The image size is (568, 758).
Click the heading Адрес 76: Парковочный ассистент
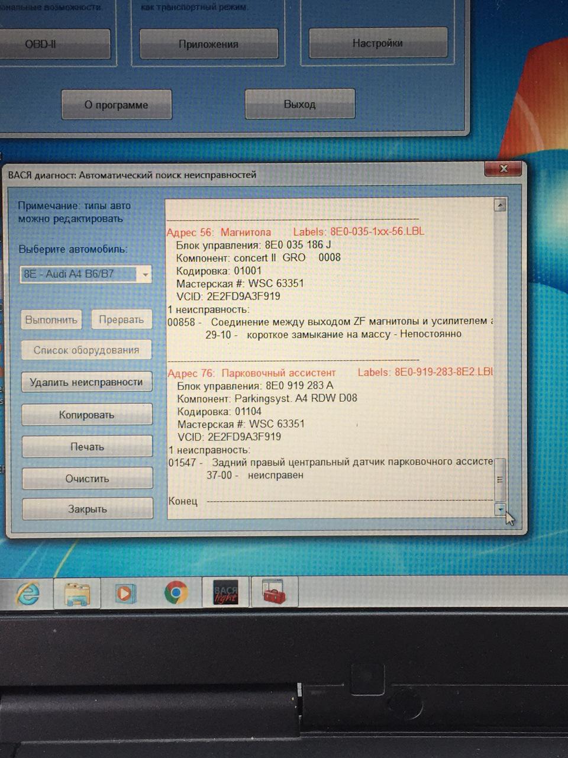point(251,373)
